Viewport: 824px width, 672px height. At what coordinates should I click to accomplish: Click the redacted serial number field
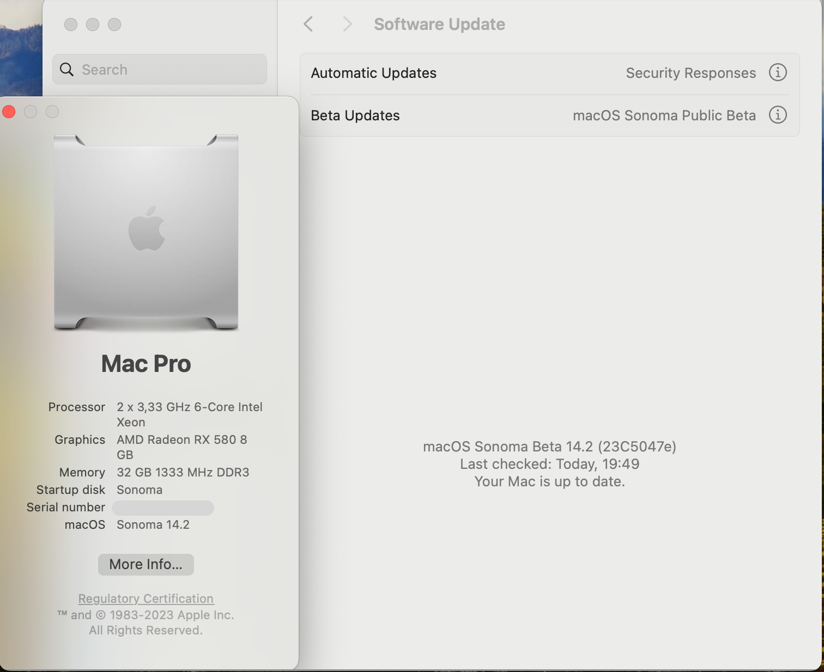(x=163, y=508)
